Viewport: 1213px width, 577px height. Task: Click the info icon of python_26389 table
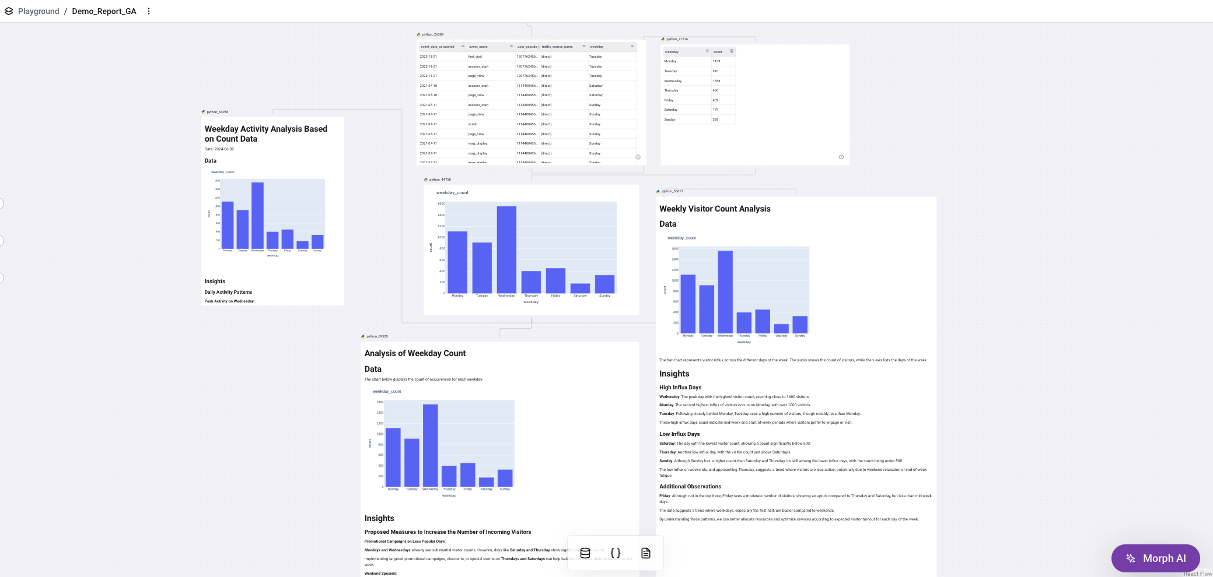pyautogui.click(x=638, y=157)
